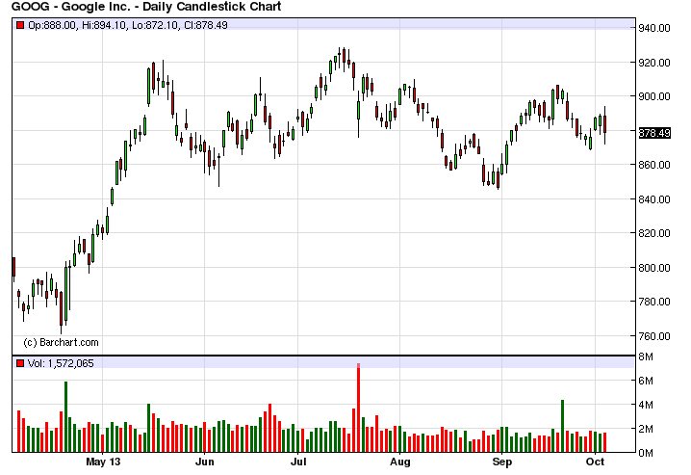Click the 760.00 price axis label
Viewport: 691px width, 475px height.
654,336
